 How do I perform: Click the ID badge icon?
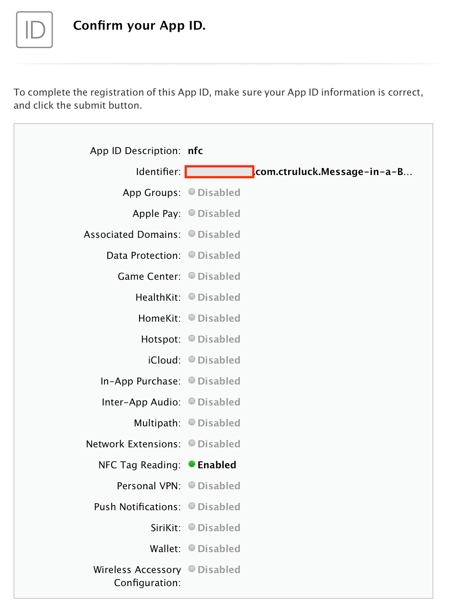34,30
